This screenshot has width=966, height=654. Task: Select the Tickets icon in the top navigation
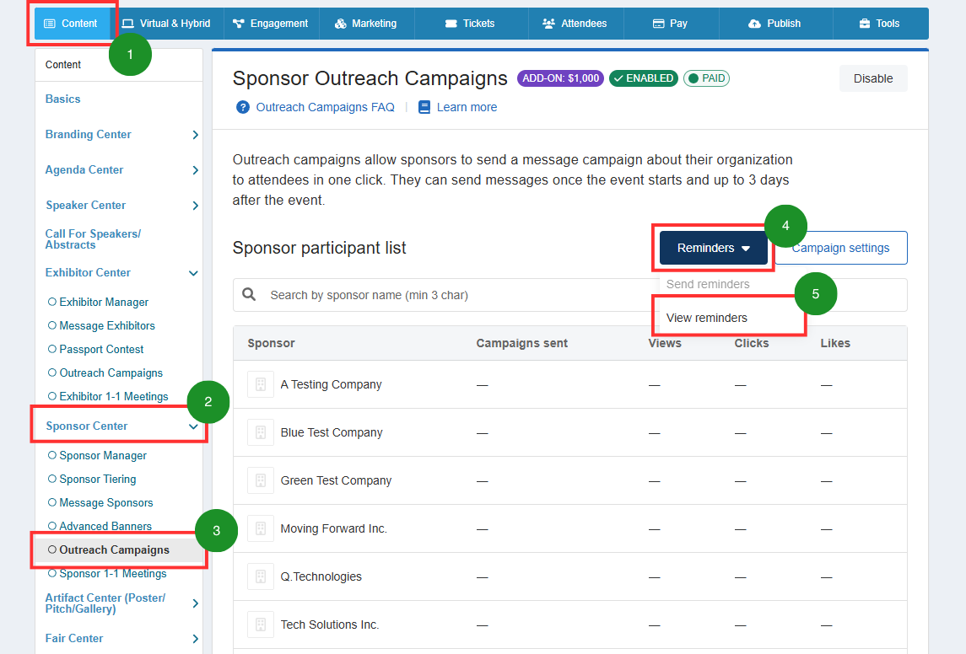pyautogui.click(x=451, y=24)
